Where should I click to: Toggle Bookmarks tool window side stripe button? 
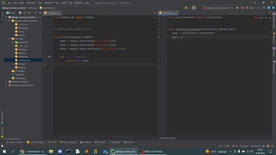[2, 118]
